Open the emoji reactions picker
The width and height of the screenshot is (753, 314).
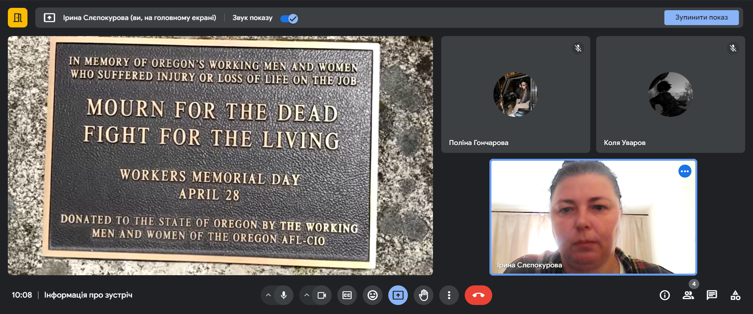(x=373, y=295)
